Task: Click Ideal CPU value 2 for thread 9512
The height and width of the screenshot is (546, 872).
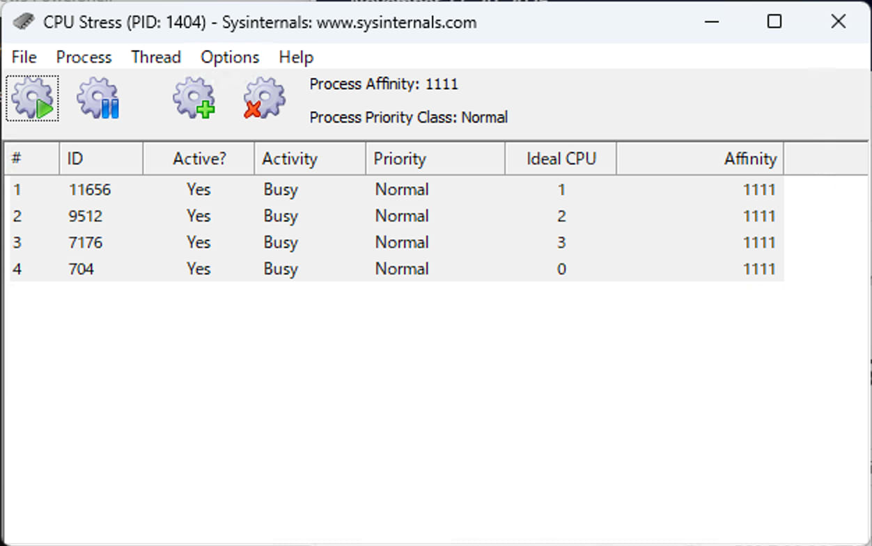Action: (561, 216)
